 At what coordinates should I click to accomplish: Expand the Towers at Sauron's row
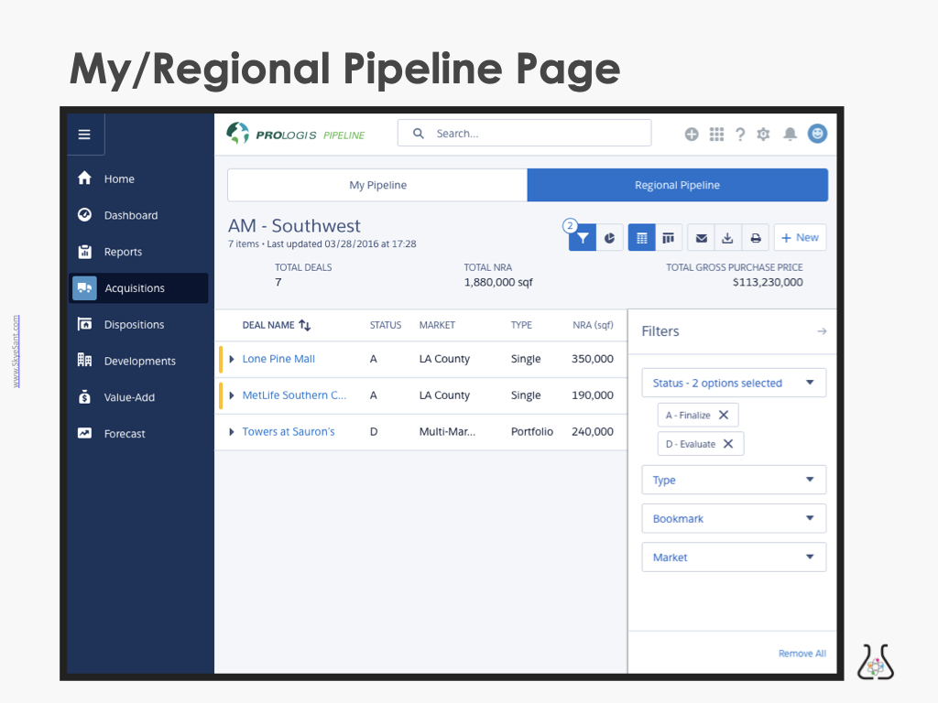(x=232, y=432)
